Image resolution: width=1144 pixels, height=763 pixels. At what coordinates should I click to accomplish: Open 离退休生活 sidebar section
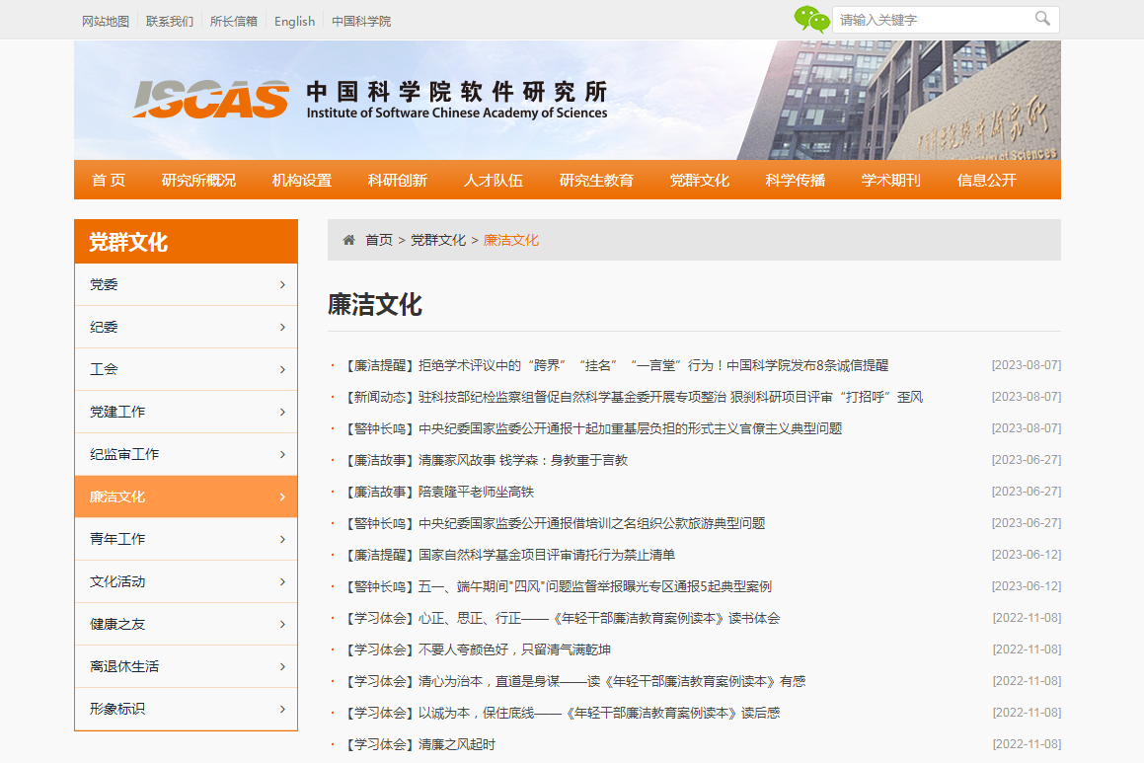coord(124,666)
